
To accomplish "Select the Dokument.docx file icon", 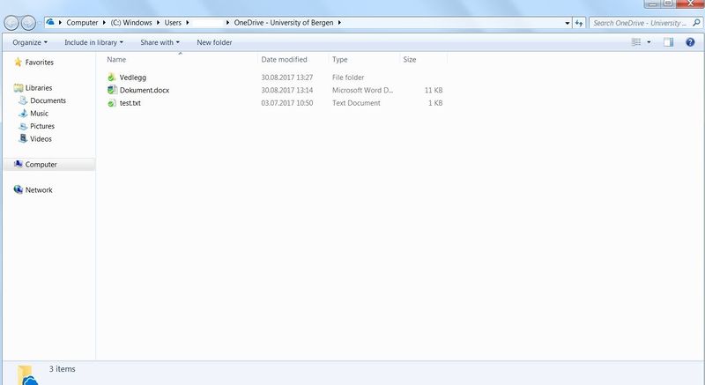I will coord(112,90).
